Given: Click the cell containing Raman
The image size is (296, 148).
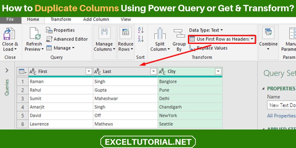Looking at the screenshot, I should pos(61,82).
